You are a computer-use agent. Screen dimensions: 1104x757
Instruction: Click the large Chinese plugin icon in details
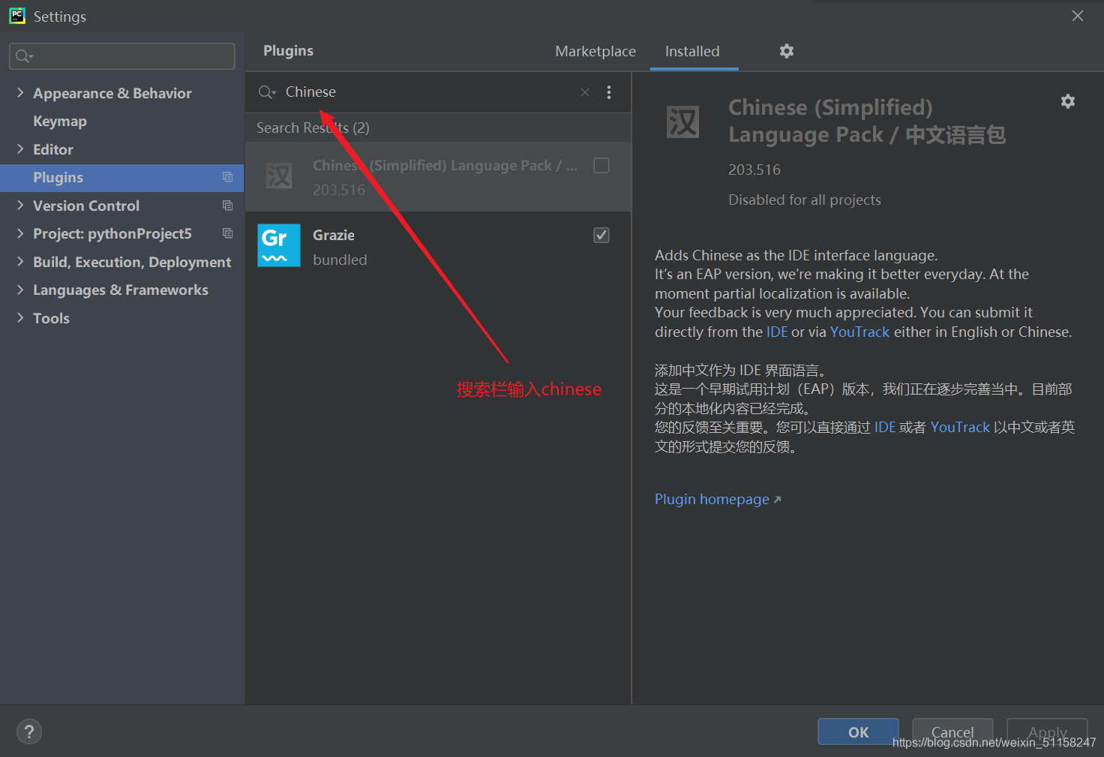(682, 122)
